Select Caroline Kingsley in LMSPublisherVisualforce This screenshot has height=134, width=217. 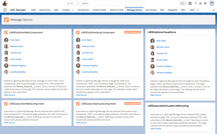(x=164, y=66)
